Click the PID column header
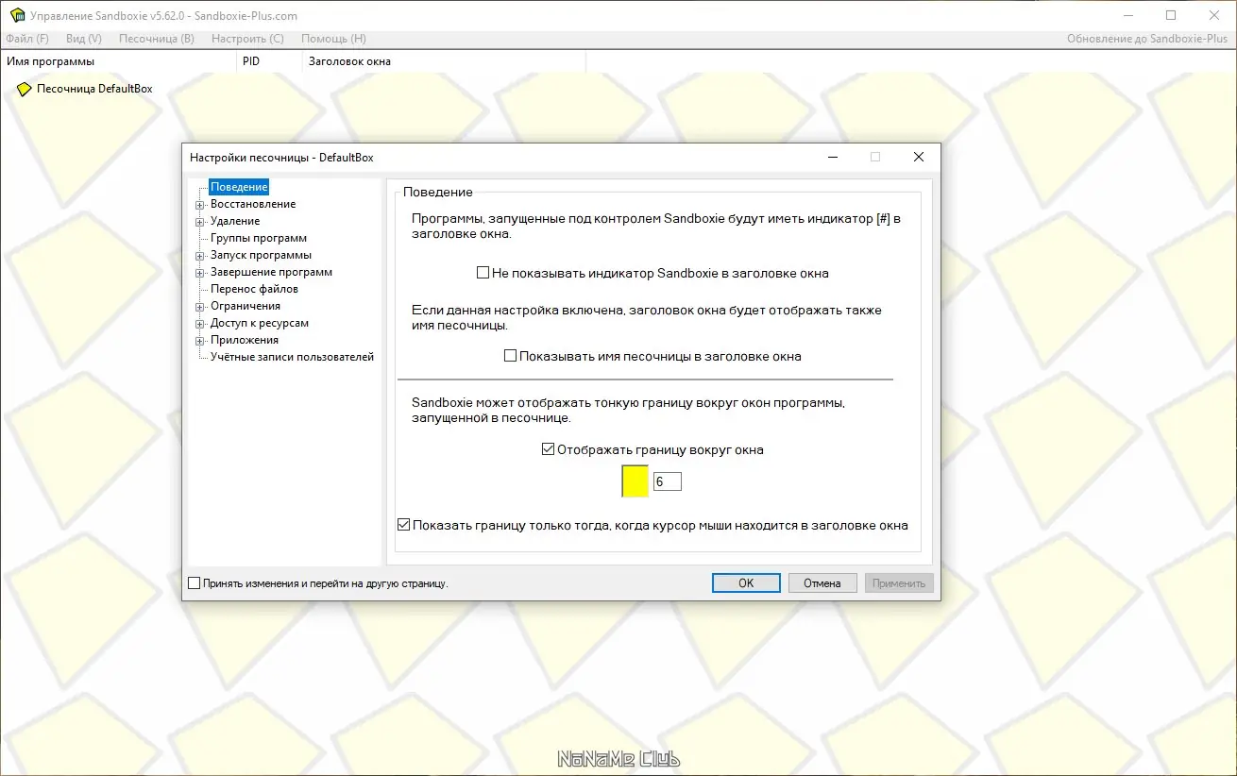This screenshot has height=776, width=1237. 269,61
